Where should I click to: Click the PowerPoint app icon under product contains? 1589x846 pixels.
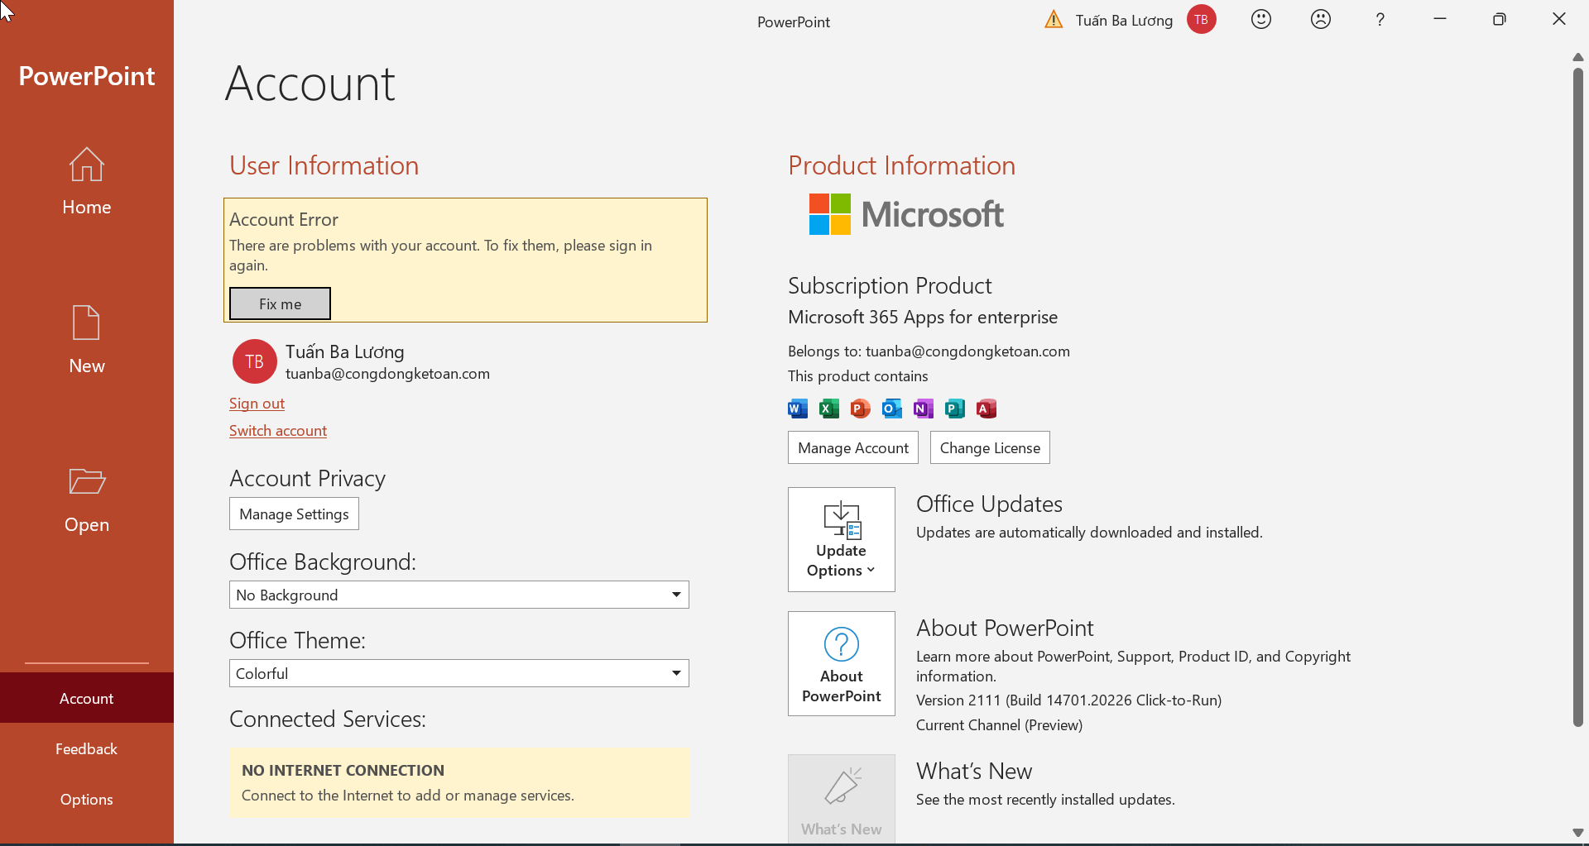point(861,409)
